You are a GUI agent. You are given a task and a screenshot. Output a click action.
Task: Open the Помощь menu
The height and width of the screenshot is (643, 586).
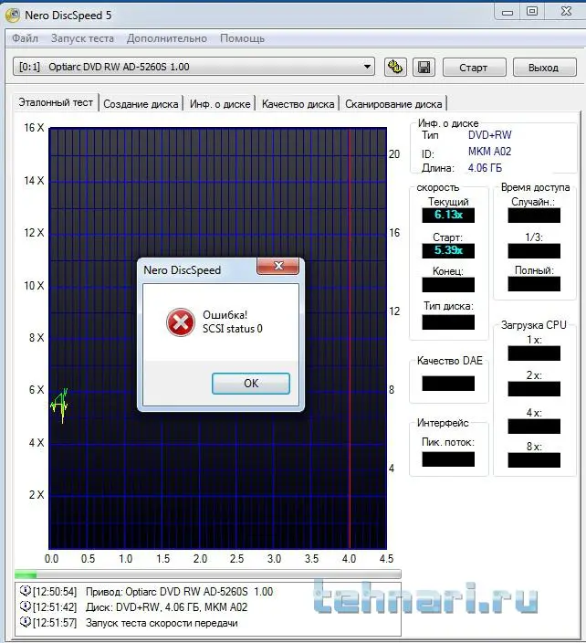click(242, 38)
